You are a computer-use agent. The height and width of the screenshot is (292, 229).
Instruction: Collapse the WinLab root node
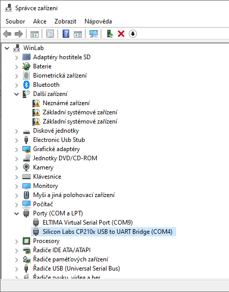pyautogui.click(x=7, y=48)
